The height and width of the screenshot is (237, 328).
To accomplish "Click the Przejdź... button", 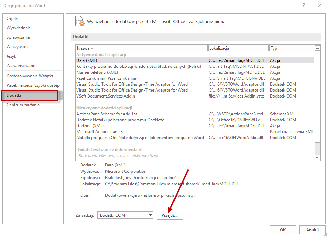I will click(x=170, y=215).
